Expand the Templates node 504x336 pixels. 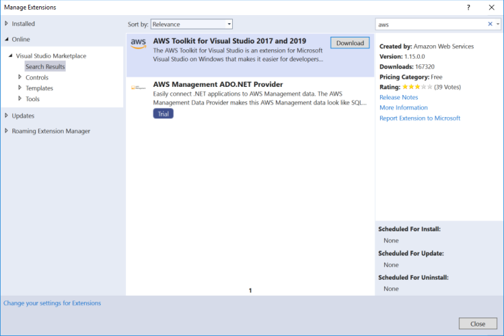[x=20, y=88]
